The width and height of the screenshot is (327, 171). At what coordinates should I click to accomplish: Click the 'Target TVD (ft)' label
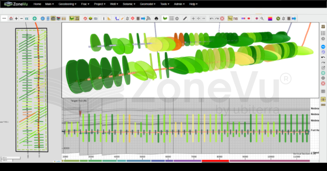[x=79, y=101]
